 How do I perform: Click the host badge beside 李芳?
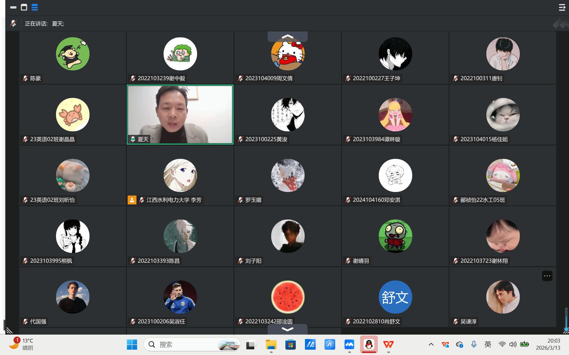click(132, 200)
